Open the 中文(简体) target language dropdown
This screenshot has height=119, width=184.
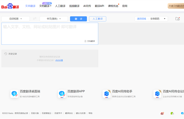[54, 19]
